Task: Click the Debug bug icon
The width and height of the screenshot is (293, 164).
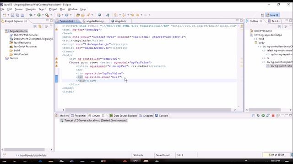Action: click(31, 15)
